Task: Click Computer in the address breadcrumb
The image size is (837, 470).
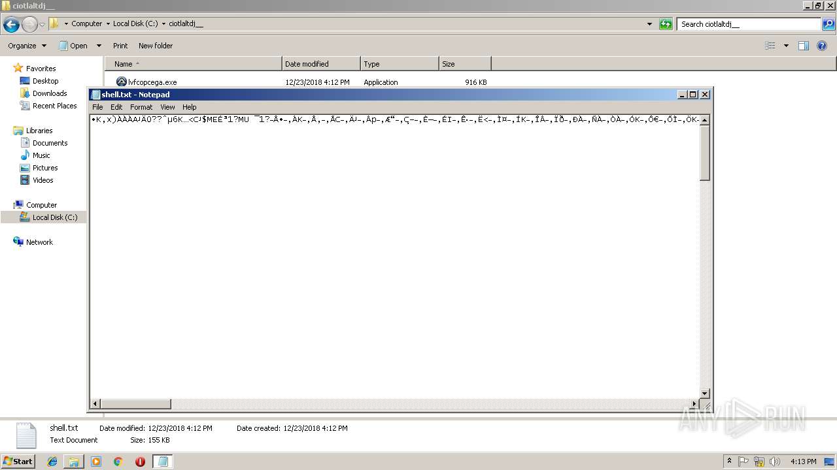Action: pos(86,24)
